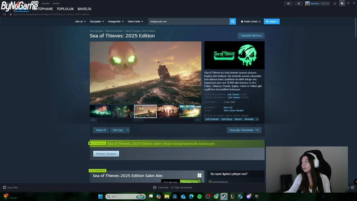Open the announcements megaphone icon
Screen dimensions: 357x201
coord(288,3)
